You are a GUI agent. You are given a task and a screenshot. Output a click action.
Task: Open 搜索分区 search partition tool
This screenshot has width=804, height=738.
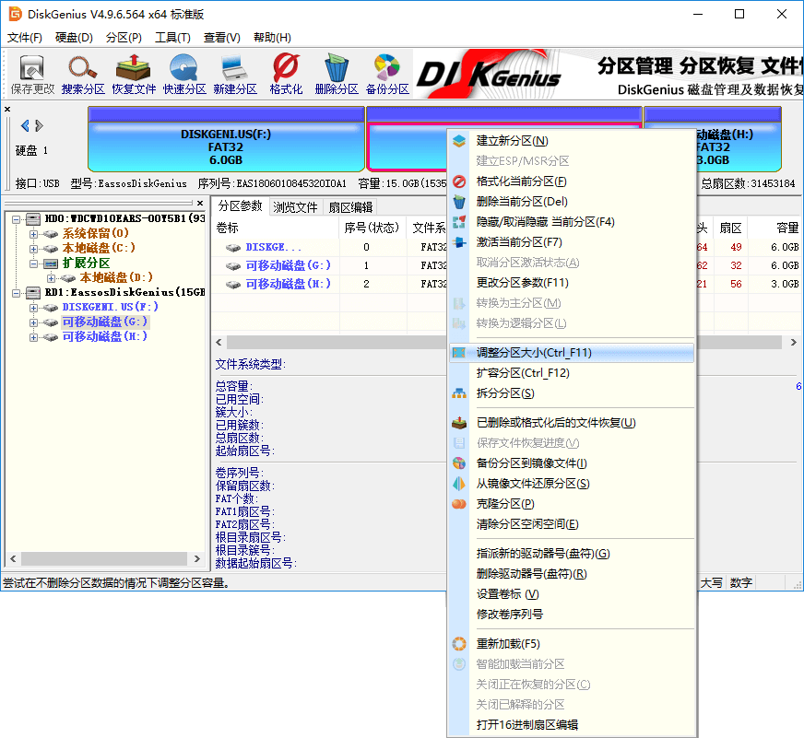pos(83,74)
